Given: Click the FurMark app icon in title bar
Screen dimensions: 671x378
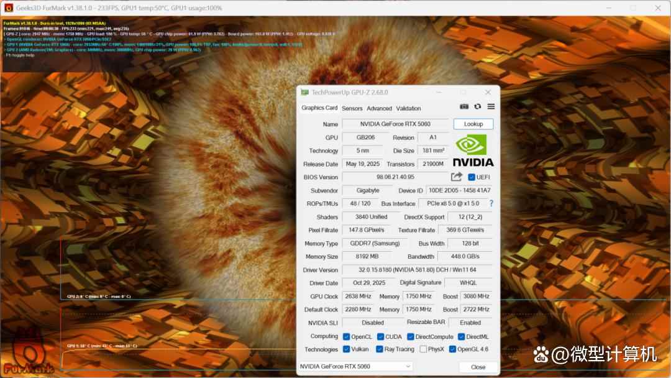Looking at the screenshot, I should pos(9,7).
